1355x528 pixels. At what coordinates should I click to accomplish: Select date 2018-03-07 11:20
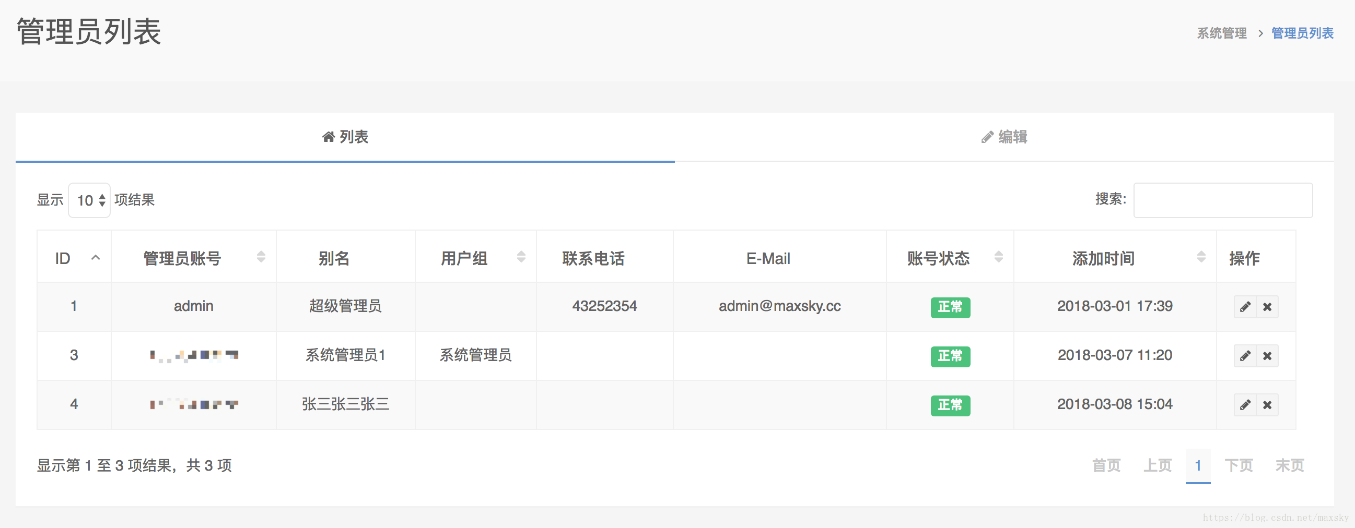pos(1115,355)
